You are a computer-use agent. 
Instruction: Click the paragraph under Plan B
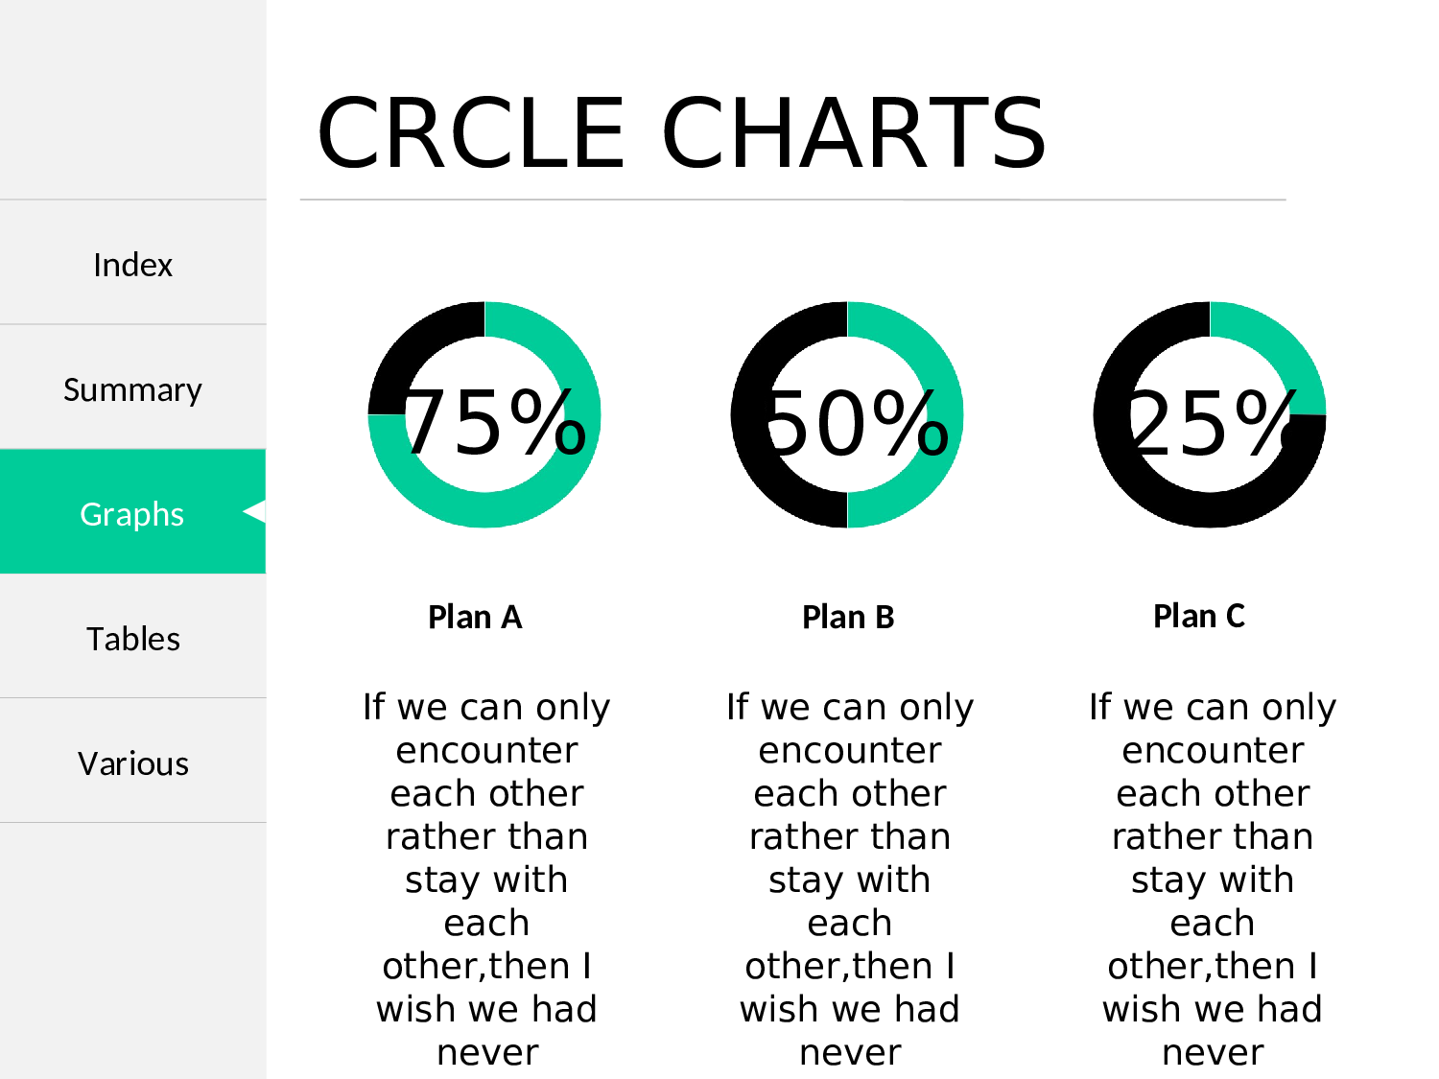[x=849, y=879]
